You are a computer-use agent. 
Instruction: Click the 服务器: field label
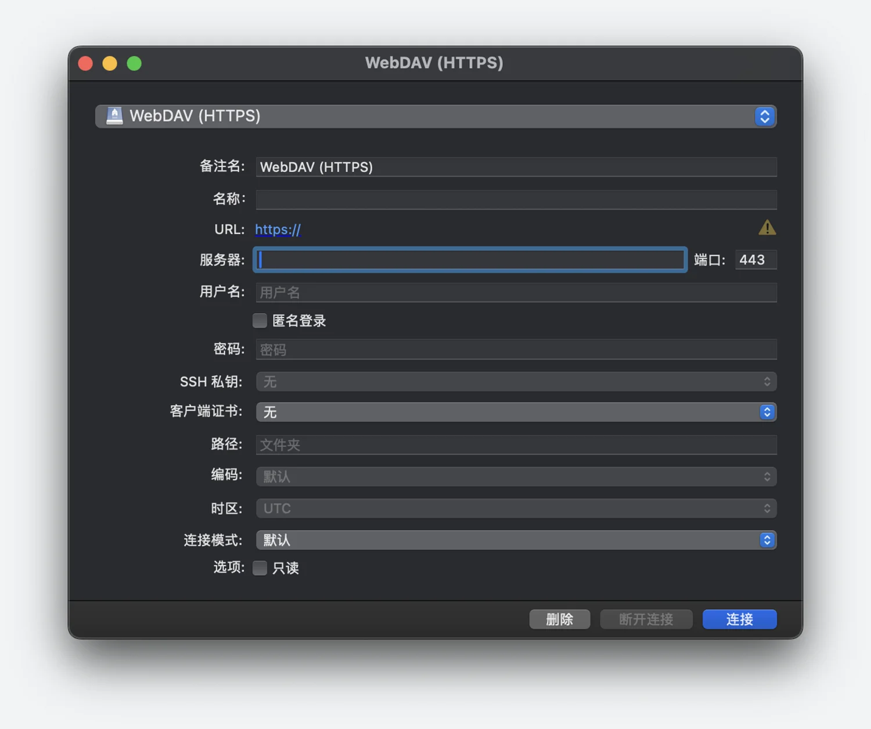222,259
